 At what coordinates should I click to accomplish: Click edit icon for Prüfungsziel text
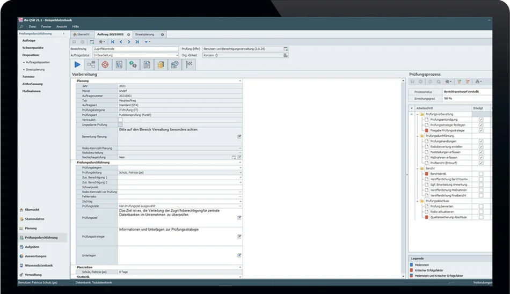click(239, 218)
